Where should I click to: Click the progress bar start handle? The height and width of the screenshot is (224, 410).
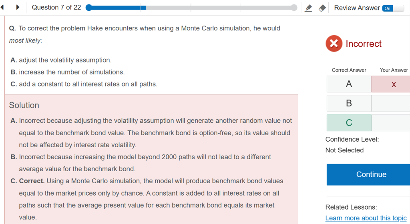click(88, 8)
